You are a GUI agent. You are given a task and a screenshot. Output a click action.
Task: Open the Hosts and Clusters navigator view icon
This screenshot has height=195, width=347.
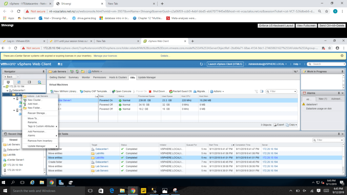[8, 82]
